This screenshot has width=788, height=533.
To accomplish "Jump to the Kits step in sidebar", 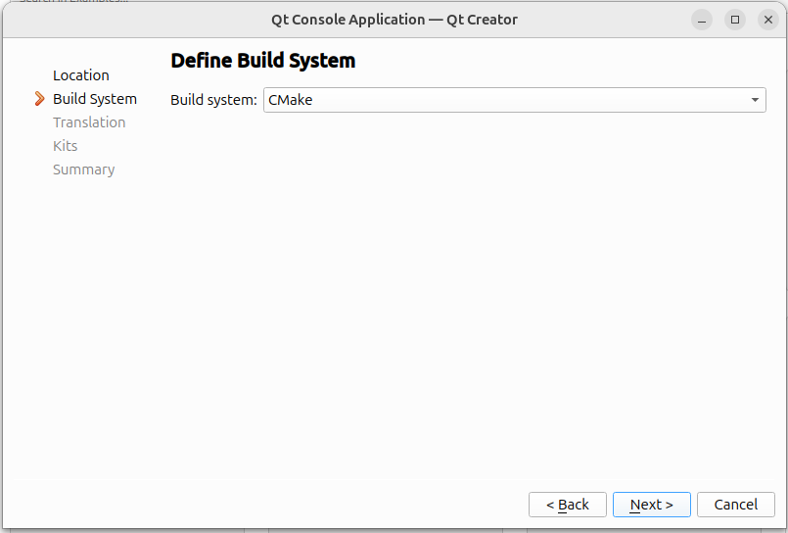I will [x=66, y=146].
